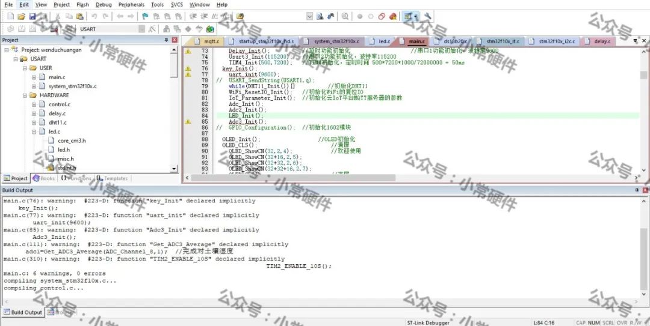Click the Paste clipboard icon
Viewport: 650px width, 326px height.
tap(79, 17)
